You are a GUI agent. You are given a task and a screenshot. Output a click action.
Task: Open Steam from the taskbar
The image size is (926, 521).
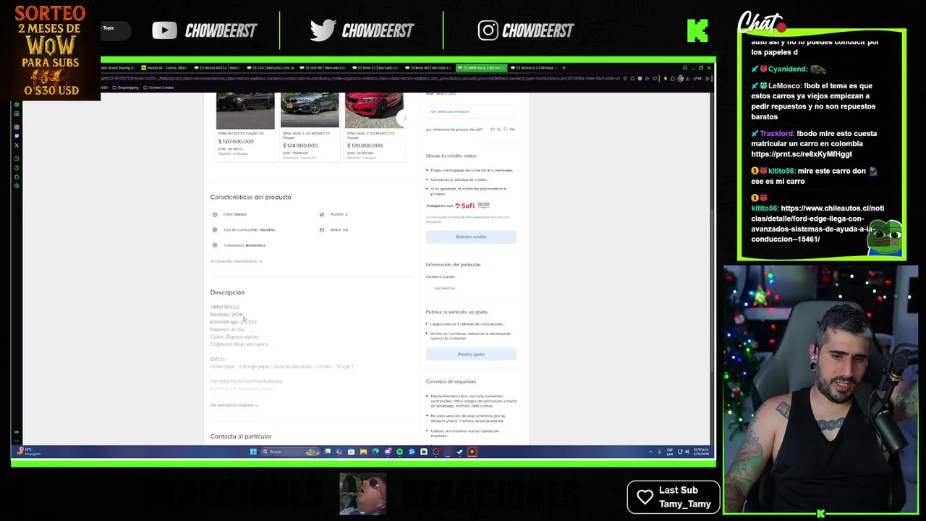459,452
